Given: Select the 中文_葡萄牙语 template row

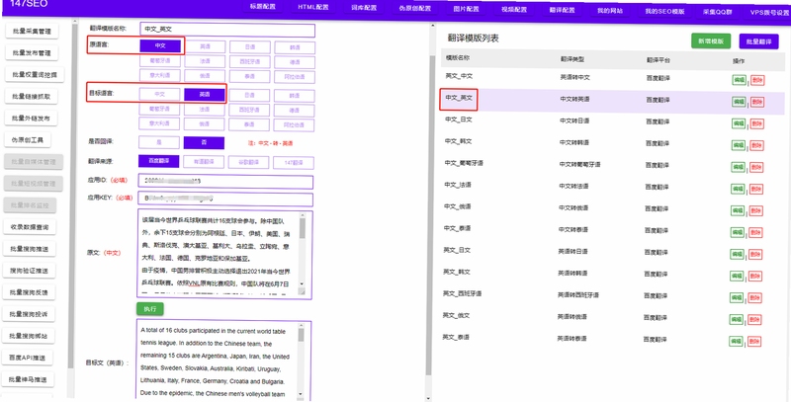Looking at the screenshot, I should pos(612,164).
